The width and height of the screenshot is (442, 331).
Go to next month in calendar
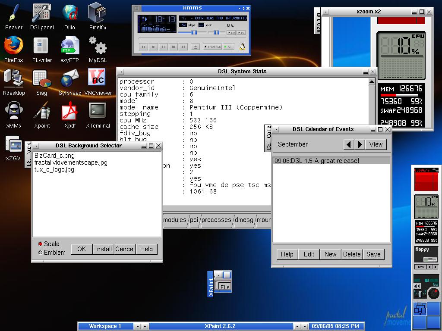(360, 144)
